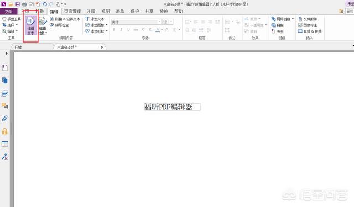Click the Link (链接) globe icon

[x=273, y=25]
